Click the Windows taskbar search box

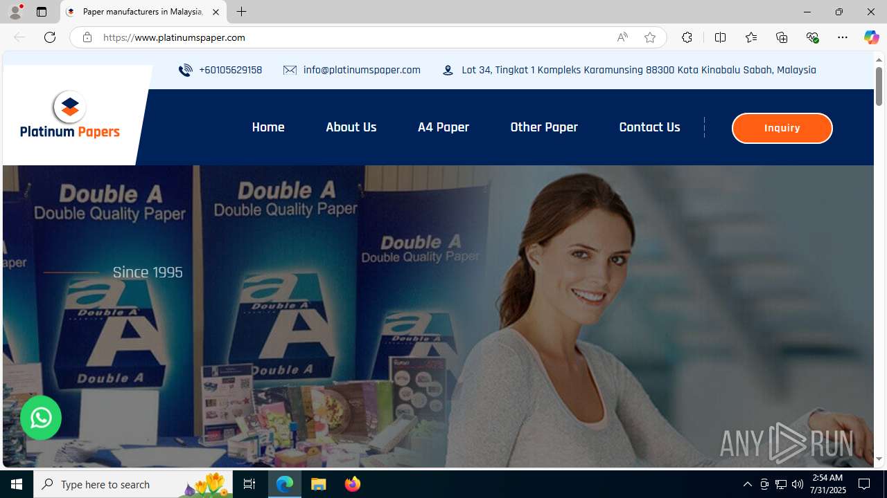tap(133, 484)
